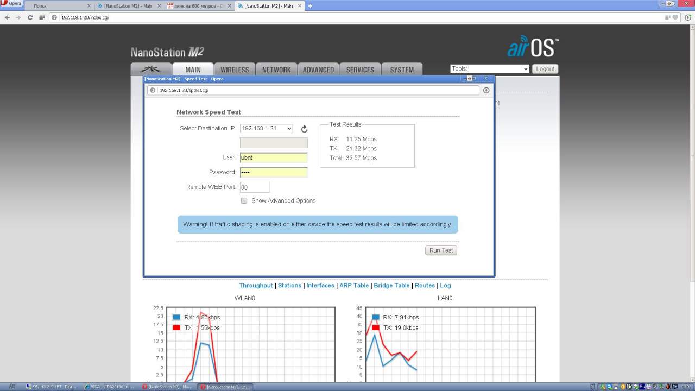Click the Remote WEB Port field

(x=255, y=187)
